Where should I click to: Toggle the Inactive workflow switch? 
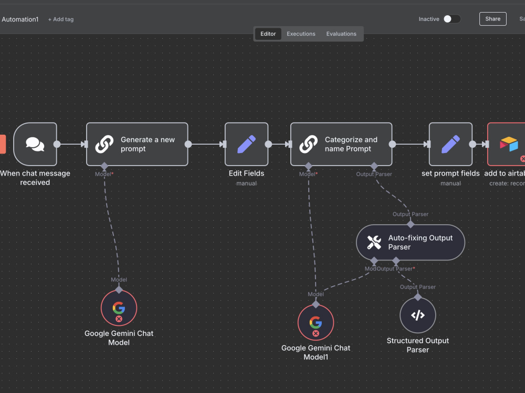pos(452,19)
